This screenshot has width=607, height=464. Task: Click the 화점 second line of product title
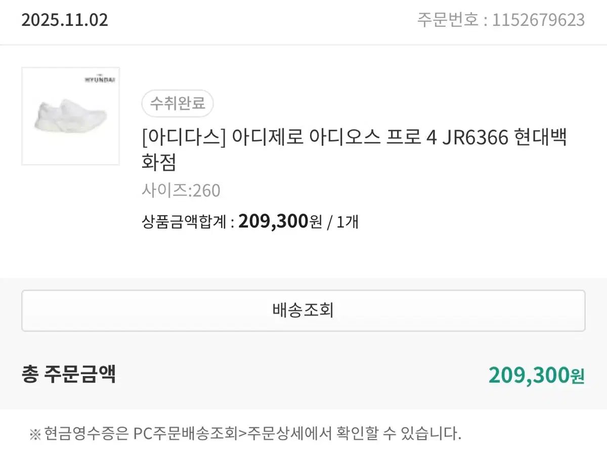[159, 163]
